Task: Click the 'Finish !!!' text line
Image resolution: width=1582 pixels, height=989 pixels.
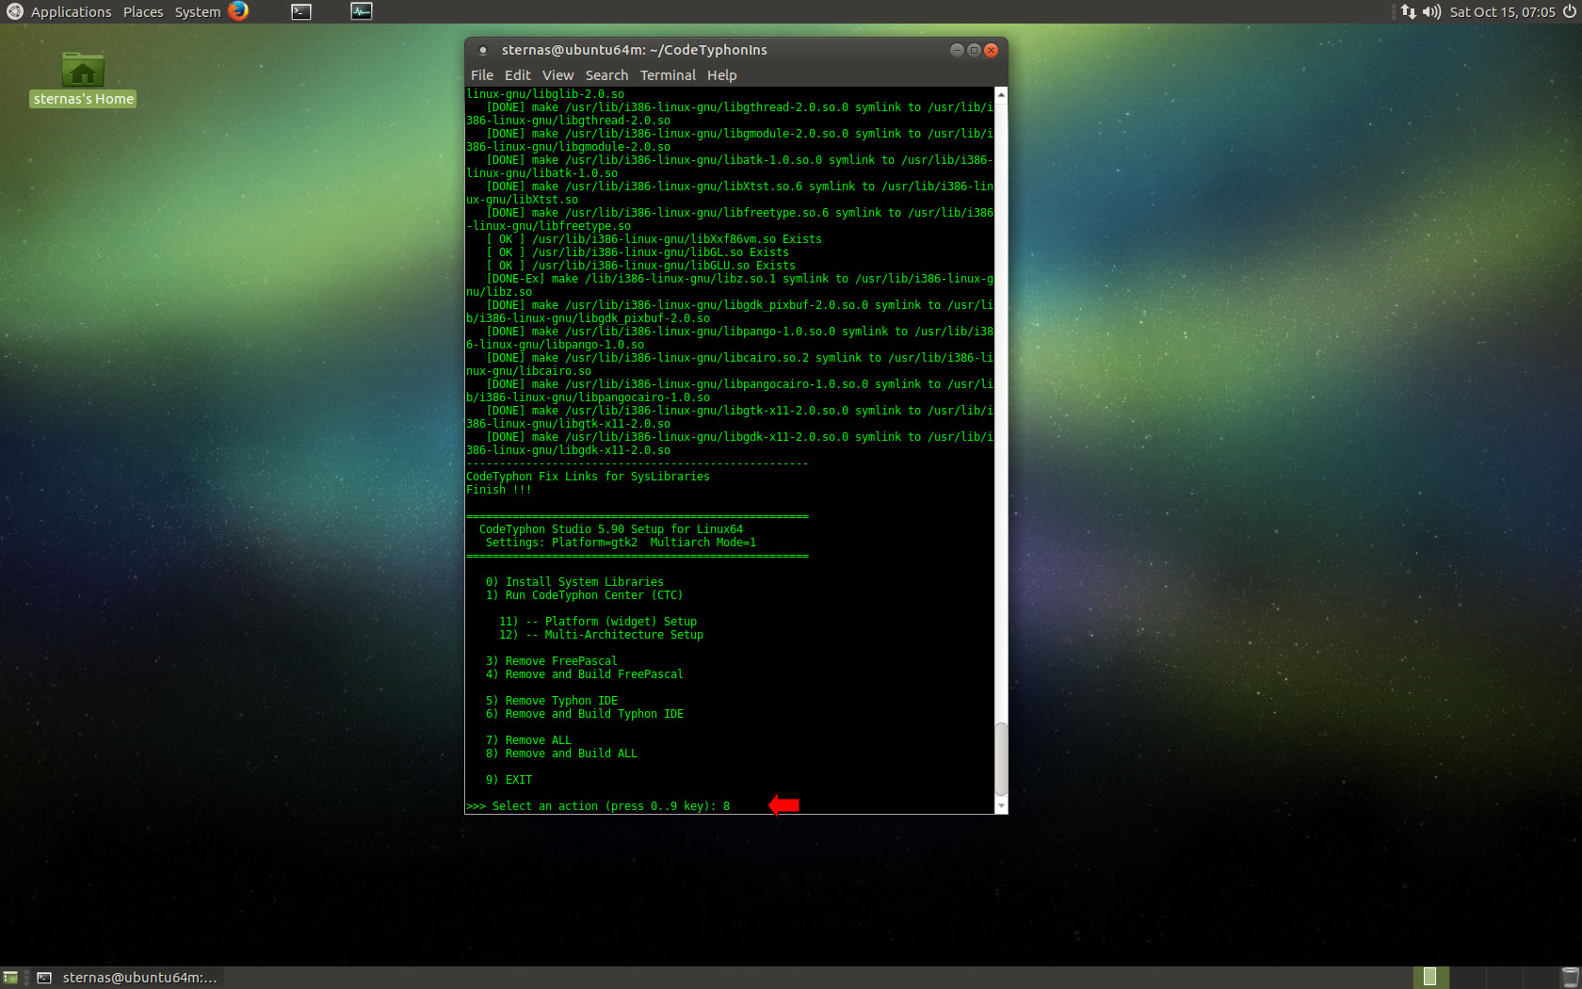Action: click(498, 490)
